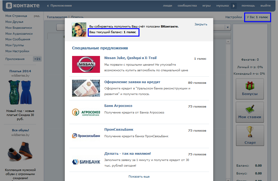Open Настройки link in app toolbar

[x=233, y=17]
